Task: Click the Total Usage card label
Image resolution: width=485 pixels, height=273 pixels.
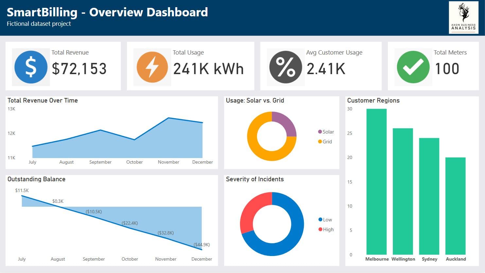Action: [188, 53]
